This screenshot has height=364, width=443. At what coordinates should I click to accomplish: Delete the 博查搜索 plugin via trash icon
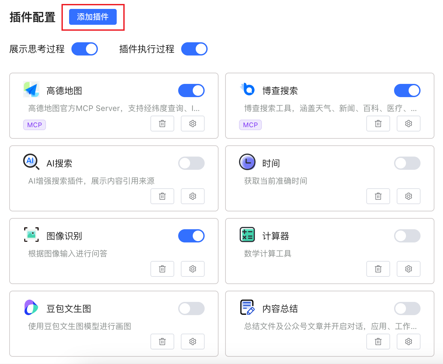(x=378, y=124)
